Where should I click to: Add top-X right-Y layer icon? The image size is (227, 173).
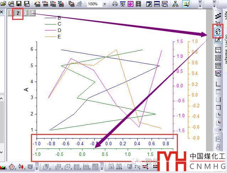[x=218, y=107]
